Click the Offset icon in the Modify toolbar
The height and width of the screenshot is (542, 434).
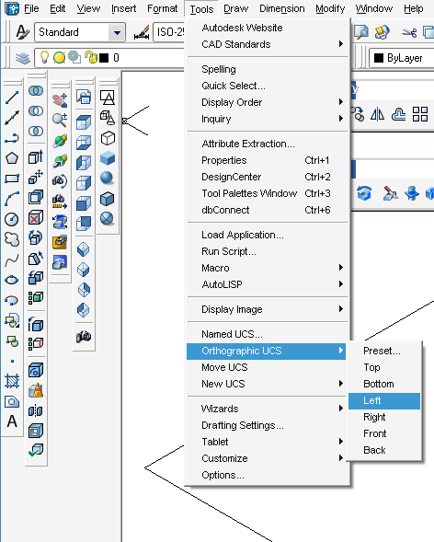pos(398,114)
